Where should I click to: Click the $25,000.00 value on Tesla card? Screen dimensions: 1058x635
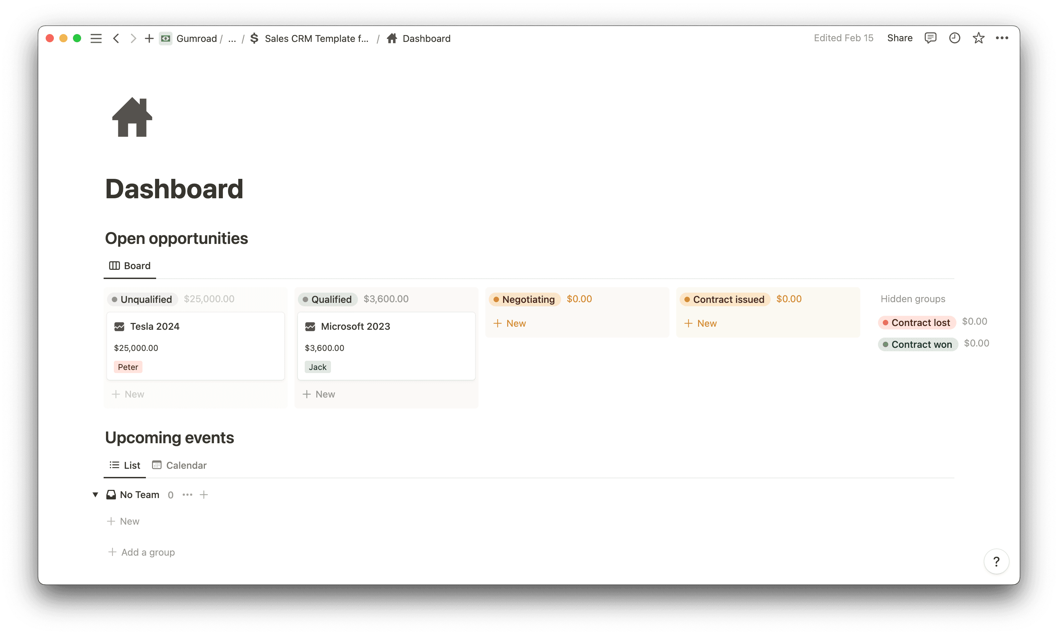point(136,348)
